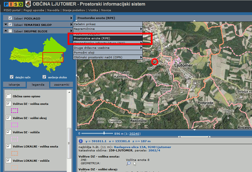Switch to the iskanje tab
Viewport: 252px width, 172px height.
click(x=14, y=85)
